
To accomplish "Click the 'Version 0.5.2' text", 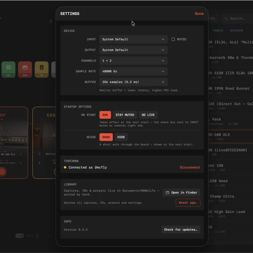I will tap(76, 230).
